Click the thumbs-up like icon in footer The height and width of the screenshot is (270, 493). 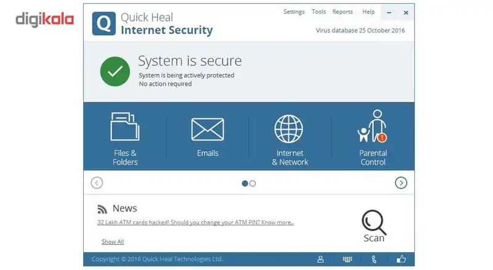tap(401, 259)
